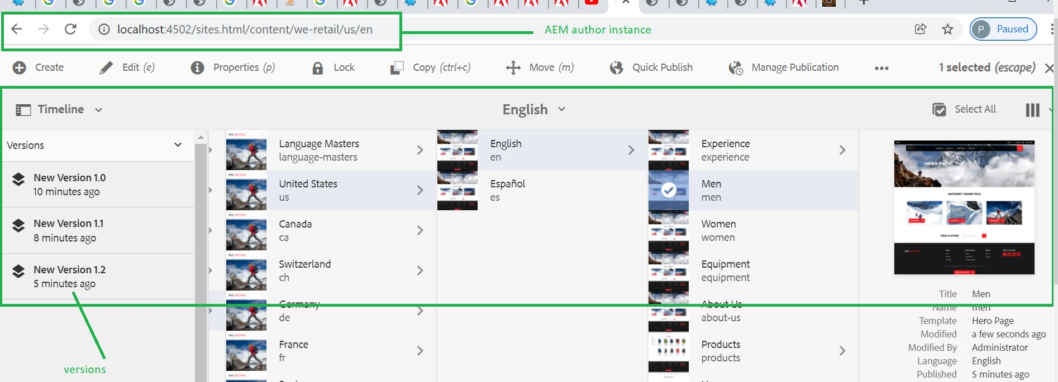Expand English en chevron
The height and width of the screenshot is (382, 1058).
tap(631, 150)
